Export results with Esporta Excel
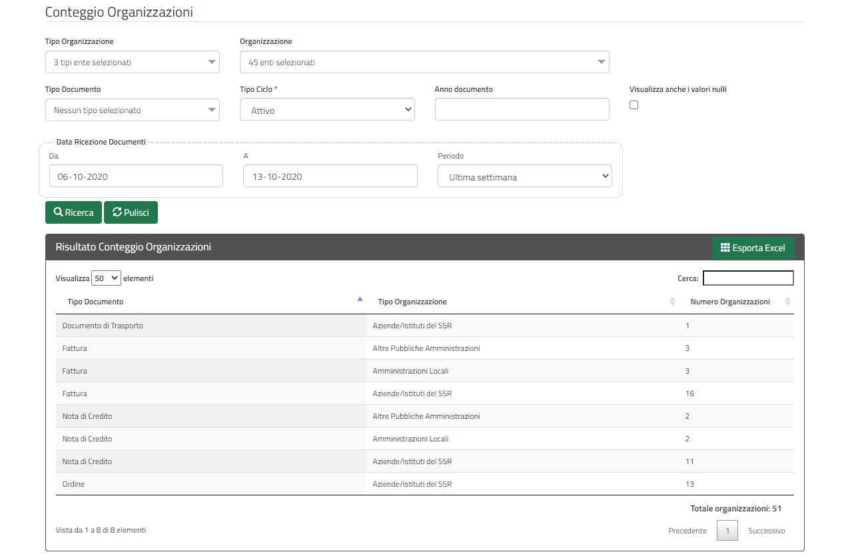This screenshot has height=560, width=854. pos(753,248)
